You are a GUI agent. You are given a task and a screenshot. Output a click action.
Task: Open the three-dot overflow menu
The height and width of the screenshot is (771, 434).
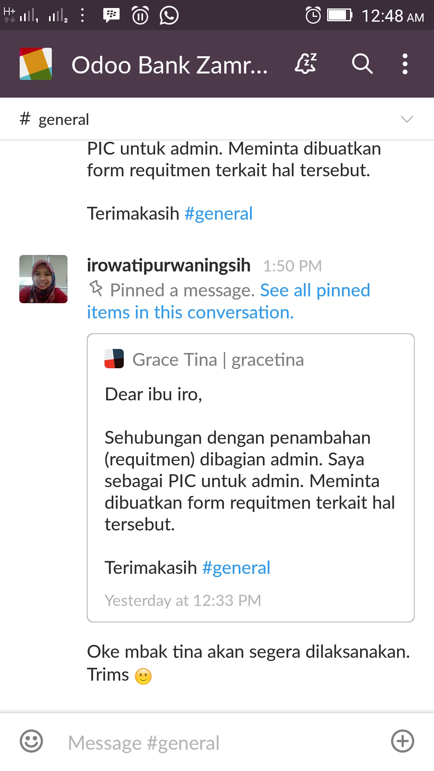(405, 64)
